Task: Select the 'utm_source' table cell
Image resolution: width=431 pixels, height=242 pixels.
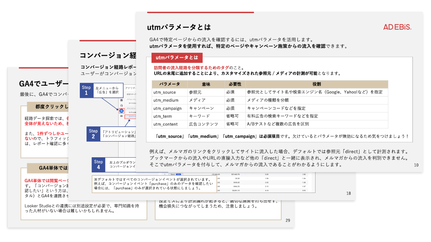Action: coord(169,92)
